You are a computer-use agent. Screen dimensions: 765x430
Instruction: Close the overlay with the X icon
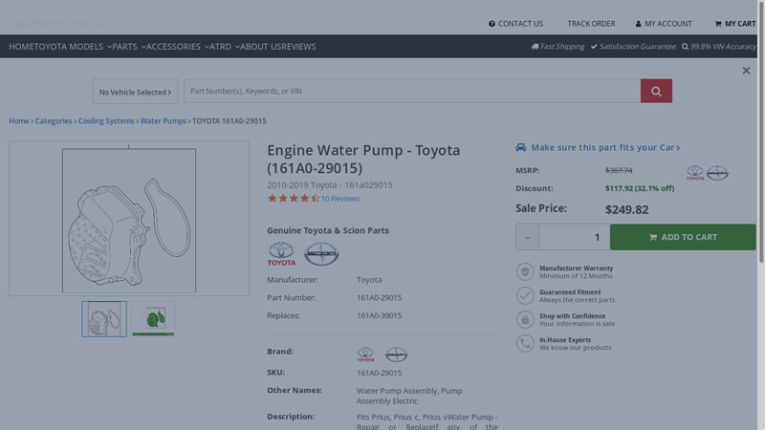[x=746, y=71]
